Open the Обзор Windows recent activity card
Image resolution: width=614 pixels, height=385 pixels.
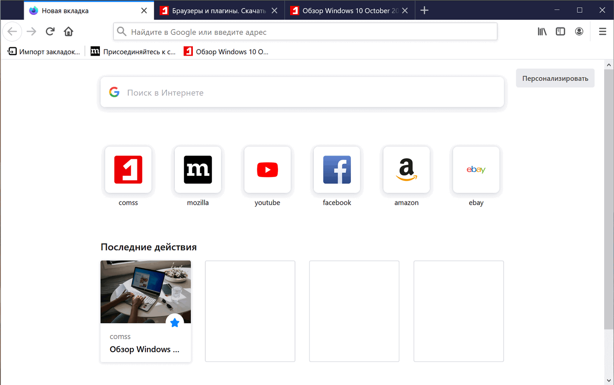[146, 311]
